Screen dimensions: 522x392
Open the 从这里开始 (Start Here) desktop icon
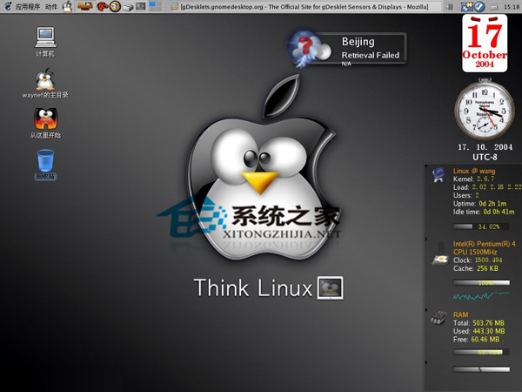coord(45,123)
